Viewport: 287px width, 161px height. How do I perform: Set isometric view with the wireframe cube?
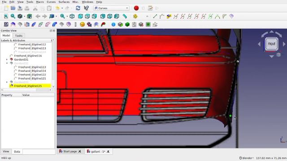(x=72, y=17)
